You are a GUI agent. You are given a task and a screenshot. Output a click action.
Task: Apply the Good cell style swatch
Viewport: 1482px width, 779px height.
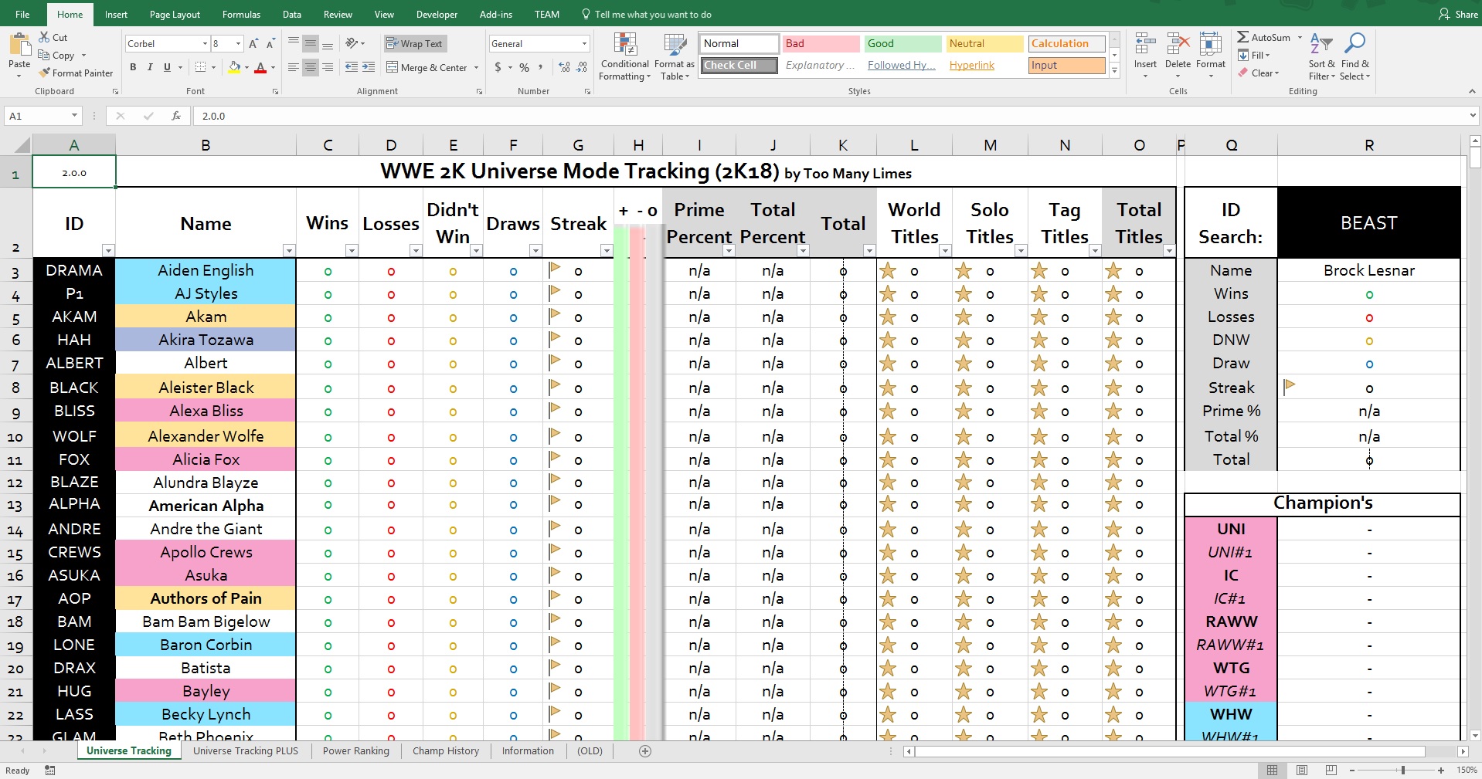pos(902,43)
